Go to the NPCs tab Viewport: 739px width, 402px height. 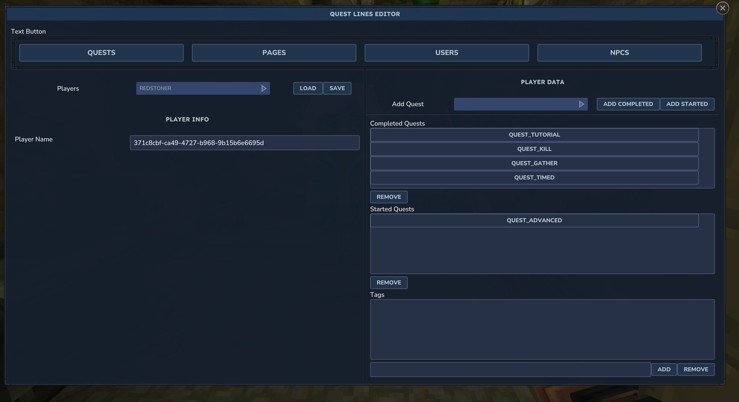[619, 53]
